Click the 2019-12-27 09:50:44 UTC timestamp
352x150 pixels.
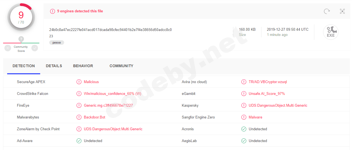(288, 29)
